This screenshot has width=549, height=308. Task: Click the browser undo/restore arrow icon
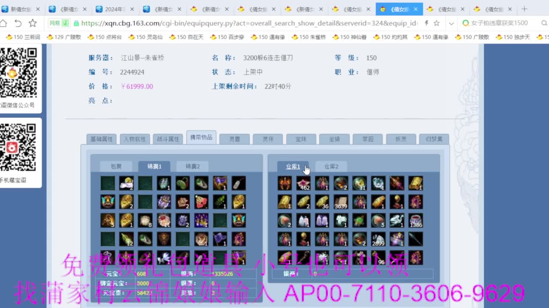18,23
